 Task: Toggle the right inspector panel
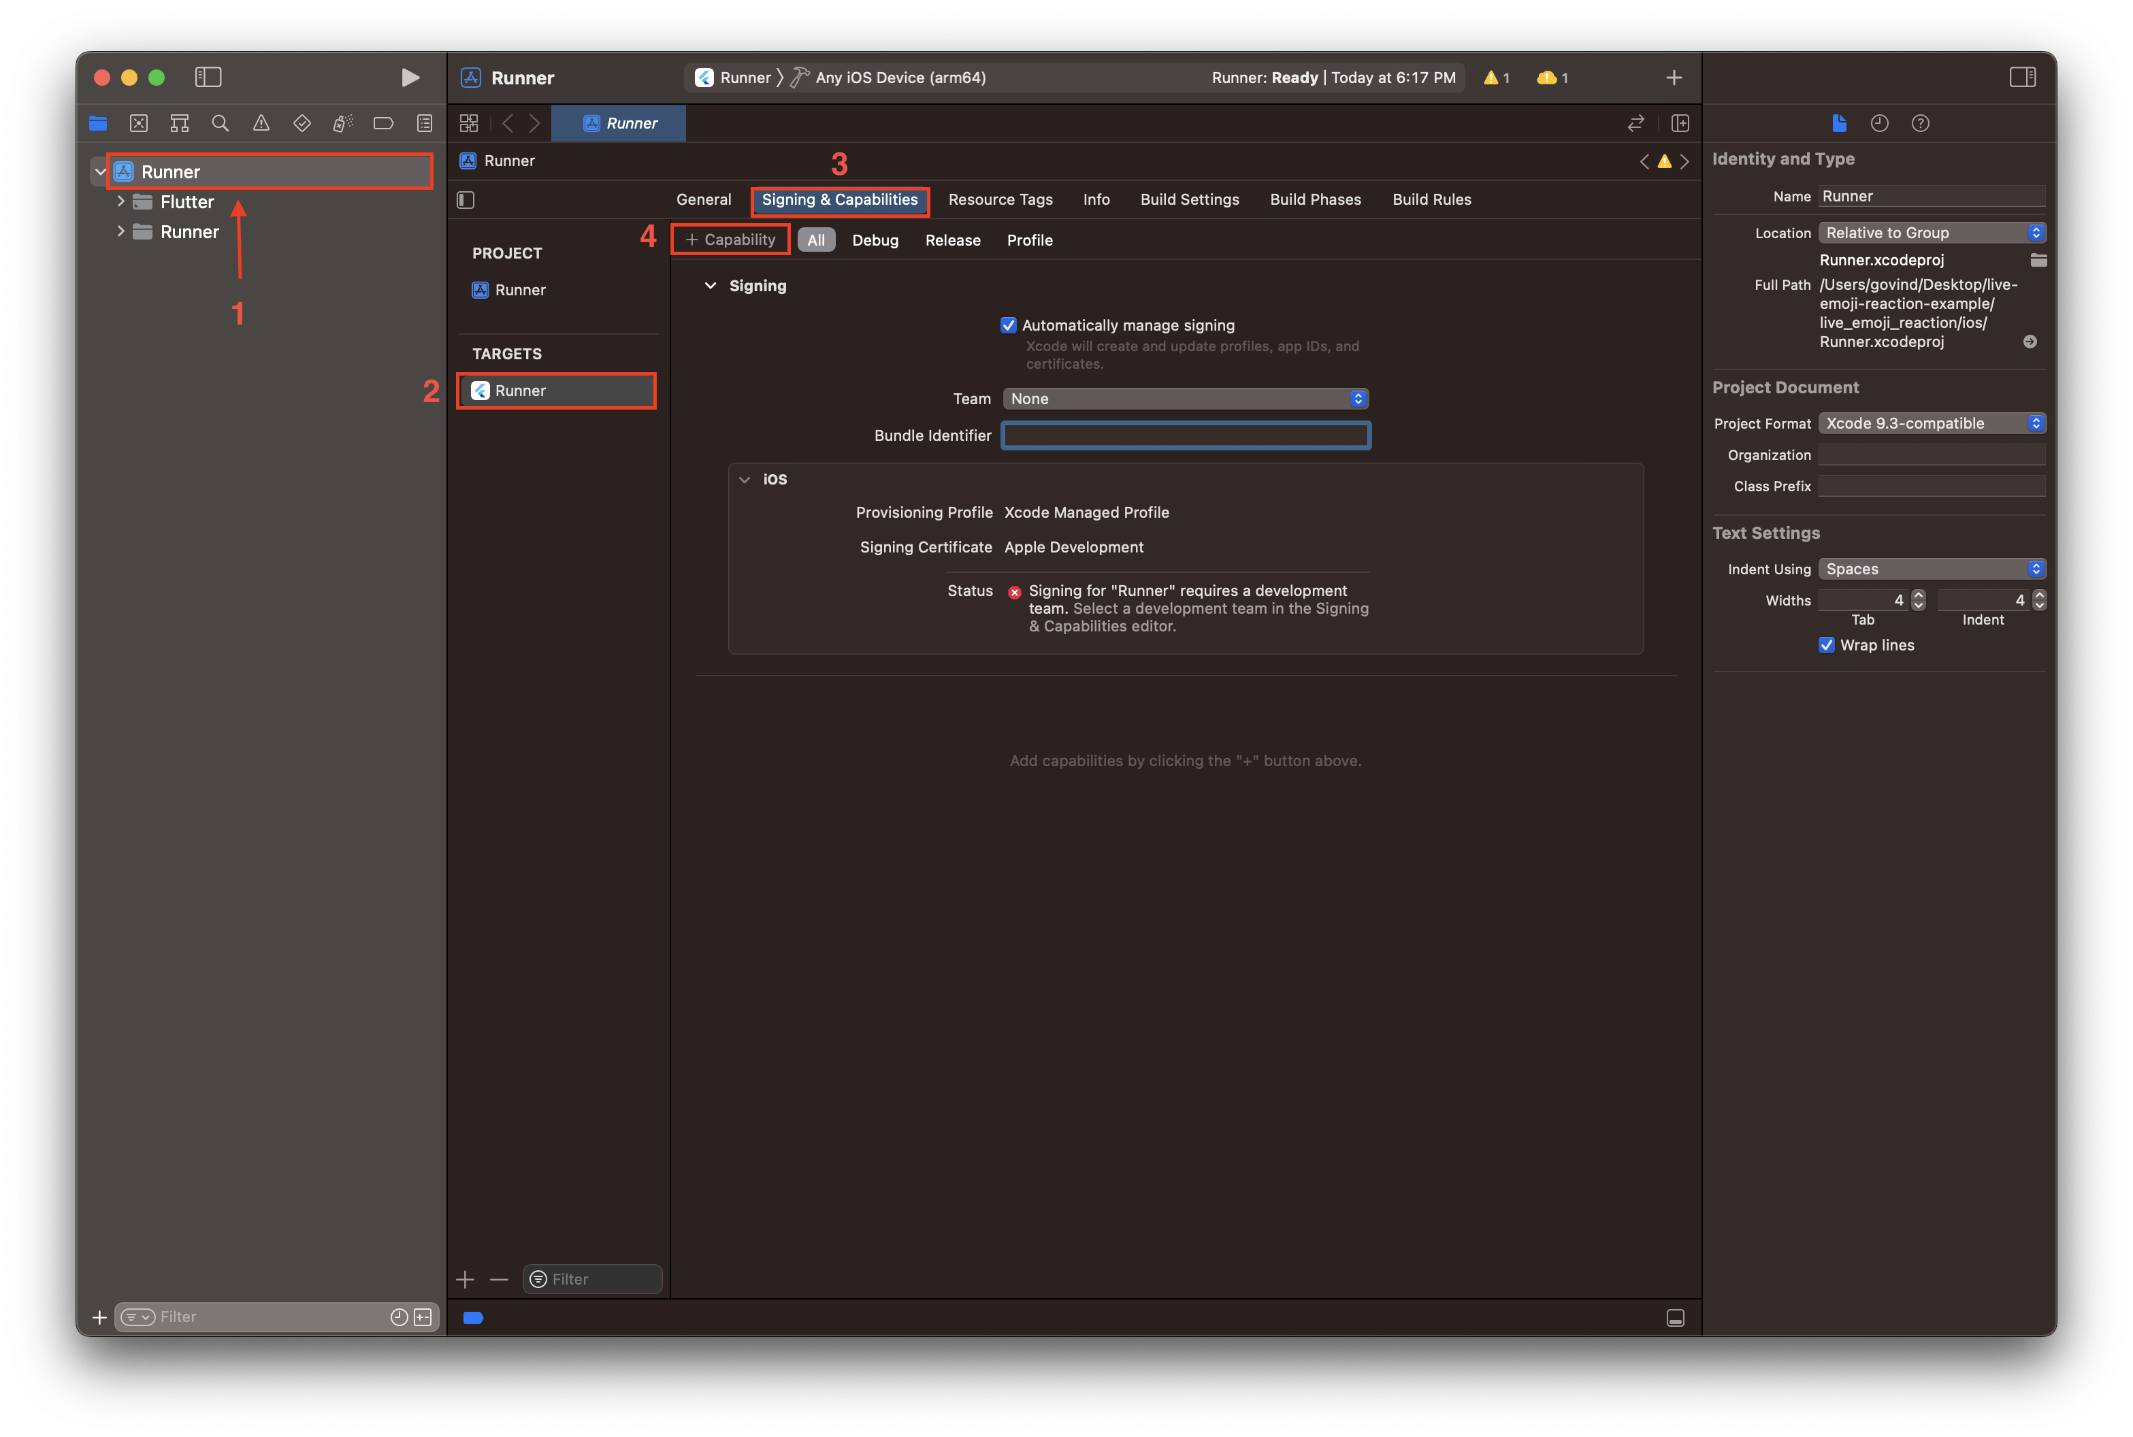point(2022,77)
